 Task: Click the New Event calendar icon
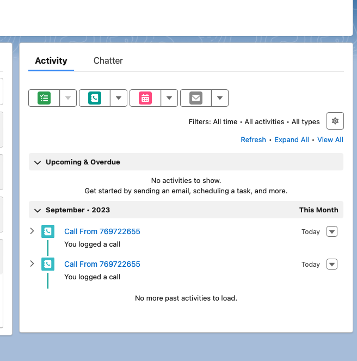tap(145, 98)
